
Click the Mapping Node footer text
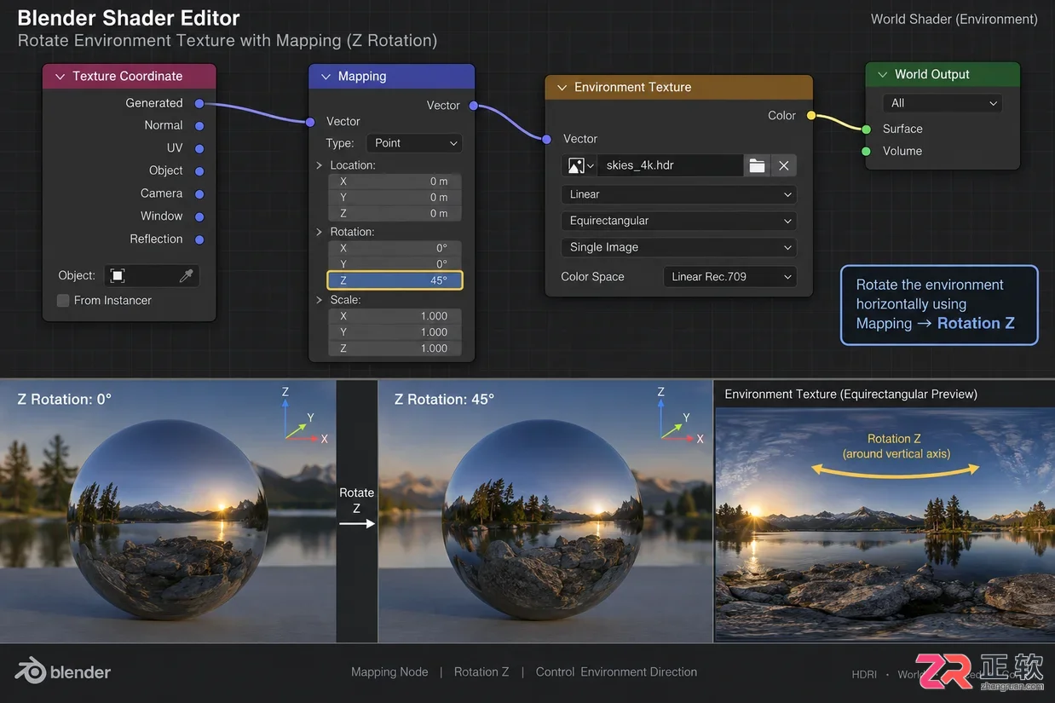(x=389, y=671)
